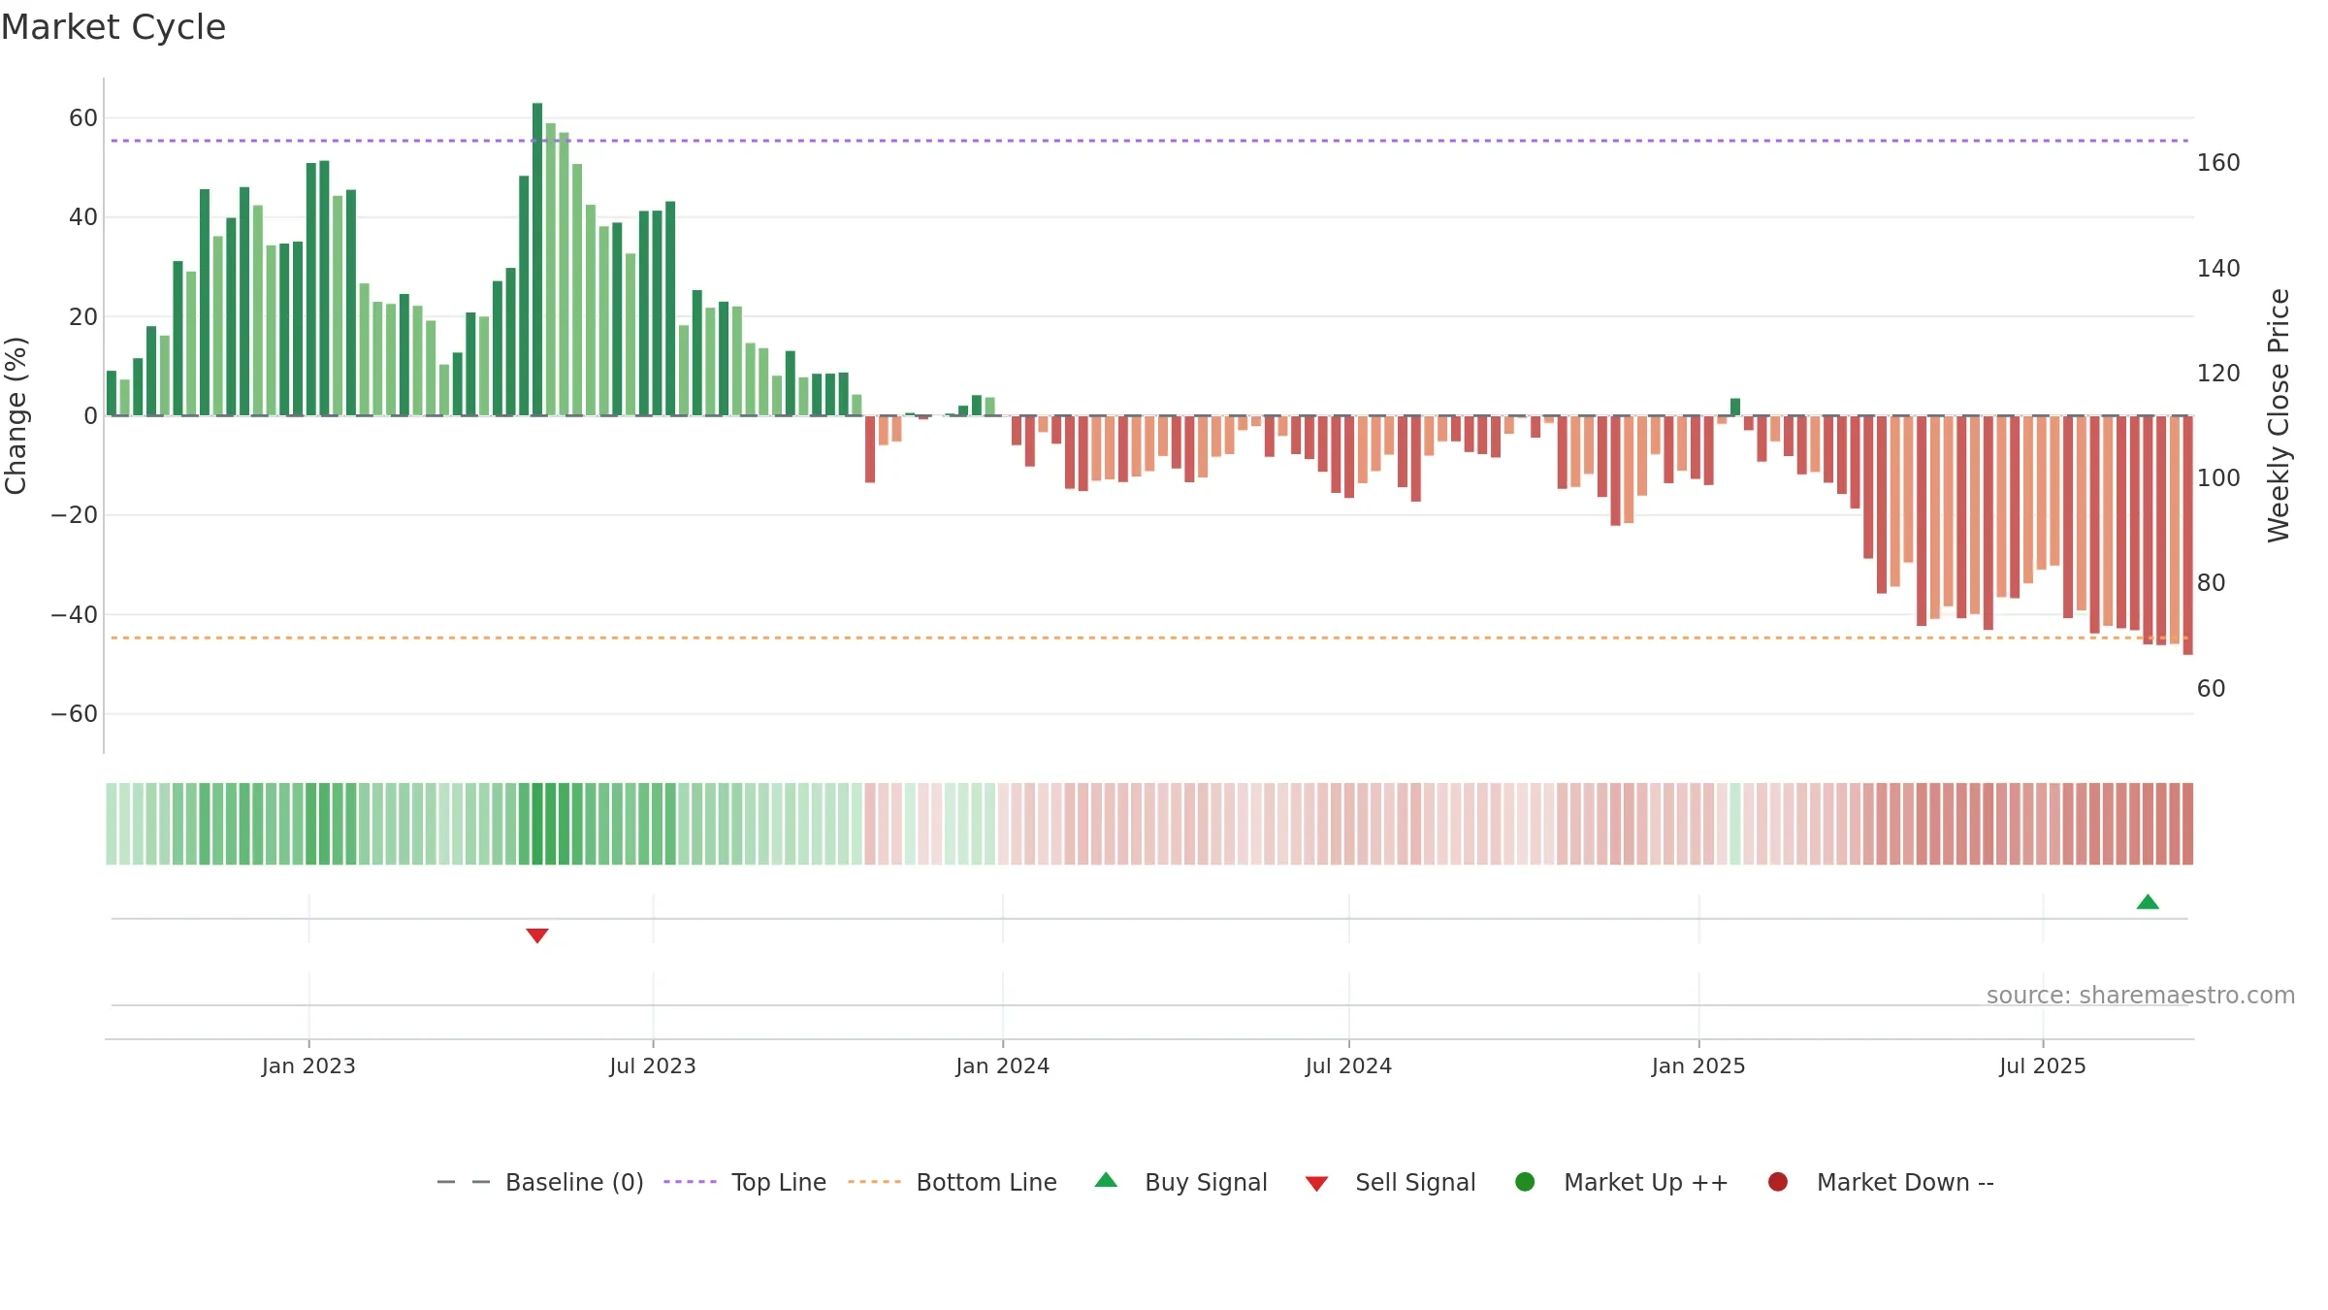The height and width of the screenshot is (1310, 2328).
Task: Toggle the Bottom Line legend entry
Action: tap(953, 1182)
